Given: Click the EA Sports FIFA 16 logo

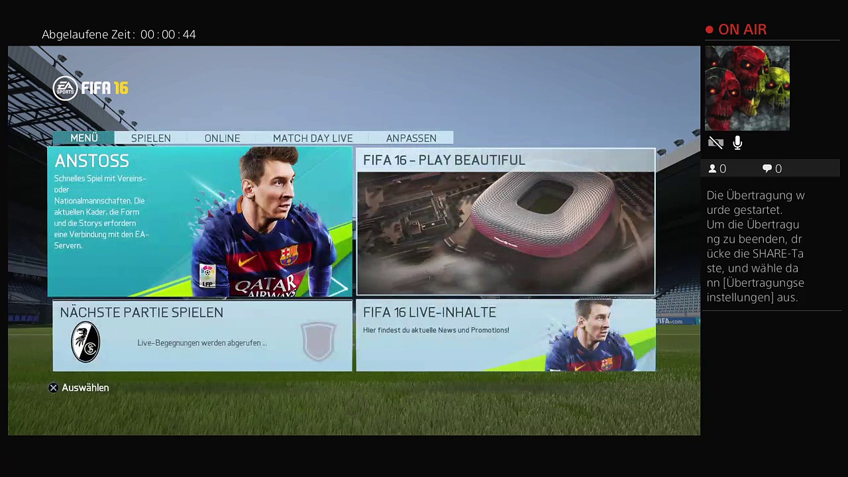Looking at the screenshot, I should pyautogui.click(x=90, y=88).
